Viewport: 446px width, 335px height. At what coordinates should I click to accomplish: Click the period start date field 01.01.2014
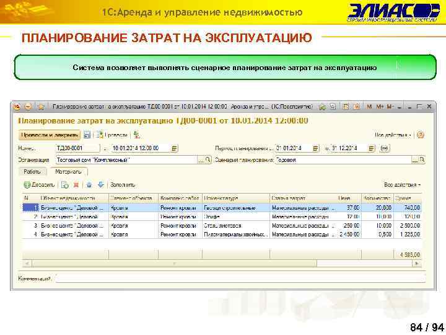[294, 148]
